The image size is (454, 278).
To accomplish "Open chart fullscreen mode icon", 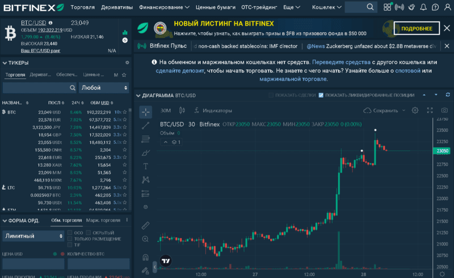I will pyautogui.click(x=430, y=110).
